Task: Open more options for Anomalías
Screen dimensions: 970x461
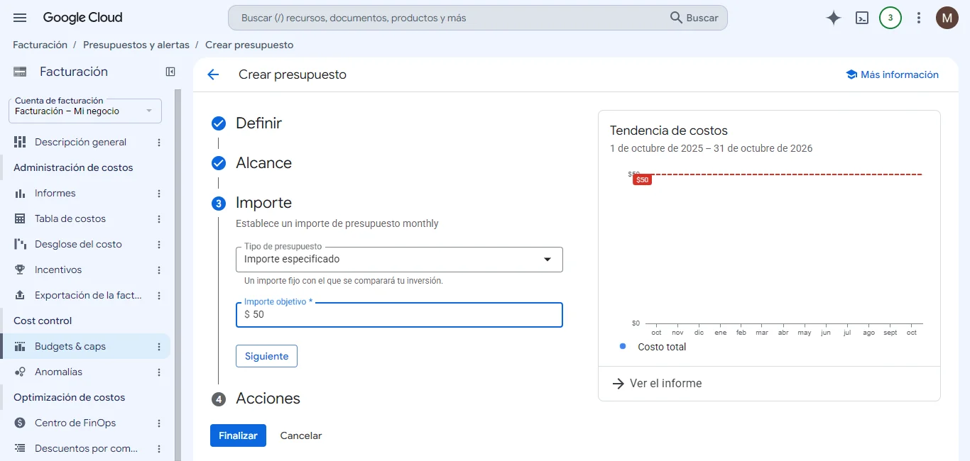Action: tap(159, 372)
